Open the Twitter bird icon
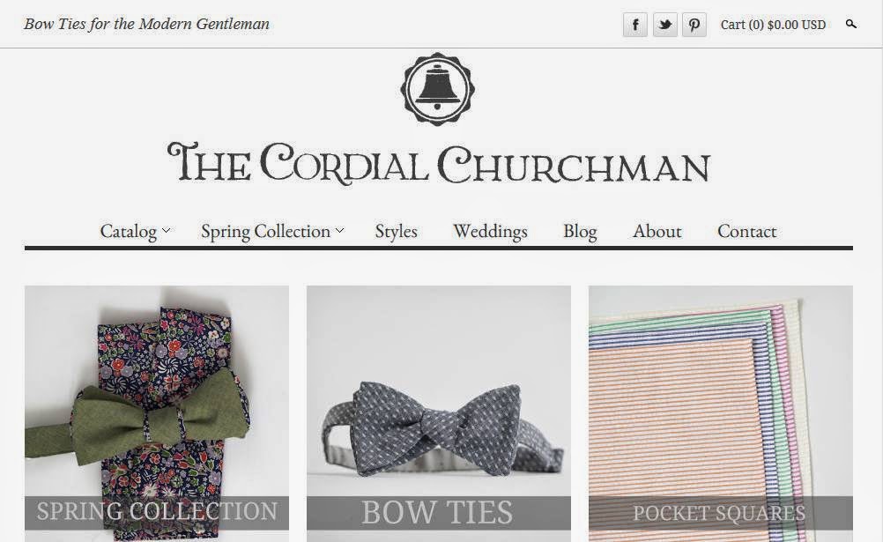Screen dimensions: 883x542 pos(665,25)
